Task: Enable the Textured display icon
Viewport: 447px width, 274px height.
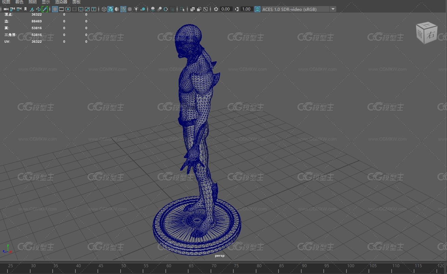Action: (130, 9)
